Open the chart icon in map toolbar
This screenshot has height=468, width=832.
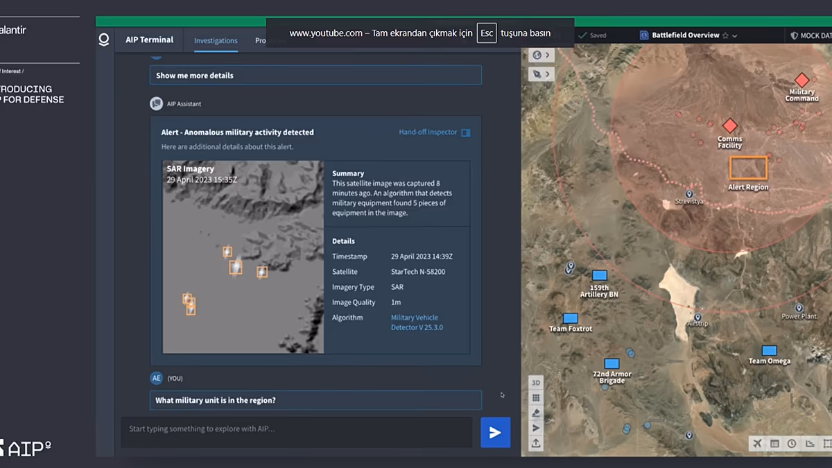[x=809, y=444]
